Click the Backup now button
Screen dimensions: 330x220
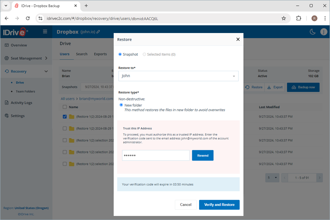click(303, 87)
